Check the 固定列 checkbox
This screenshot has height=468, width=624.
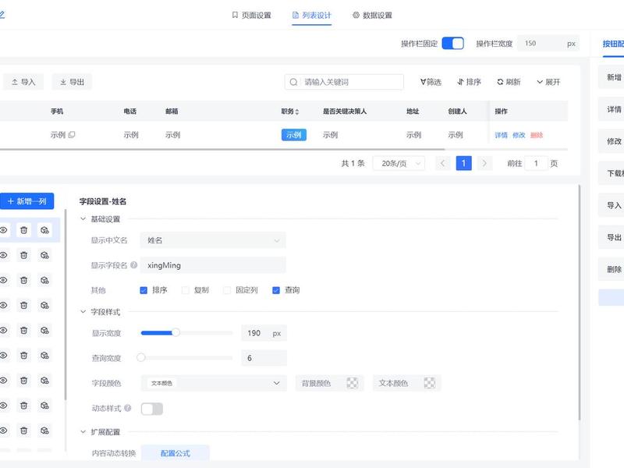point(227,290)
